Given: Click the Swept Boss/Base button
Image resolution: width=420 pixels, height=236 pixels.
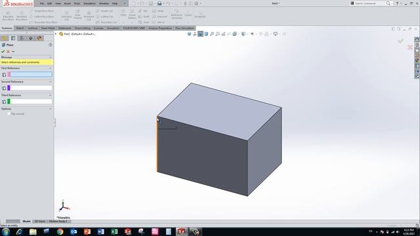Looking at the screenshot, I should (x=42, y=11).
